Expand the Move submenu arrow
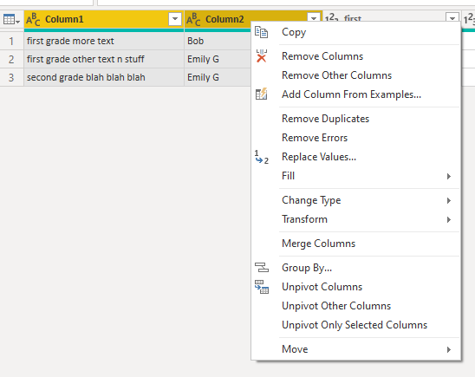 pos(449,349)
